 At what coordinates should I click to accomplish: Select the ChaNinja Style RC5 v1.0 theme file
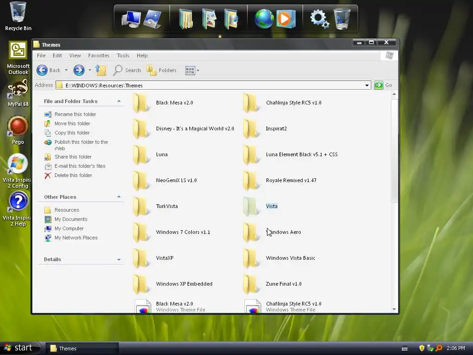pos(283,306)
